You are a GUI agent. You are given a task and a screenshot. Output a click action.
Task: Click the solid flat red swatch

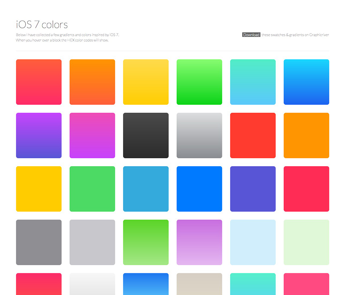pos(253,135)
